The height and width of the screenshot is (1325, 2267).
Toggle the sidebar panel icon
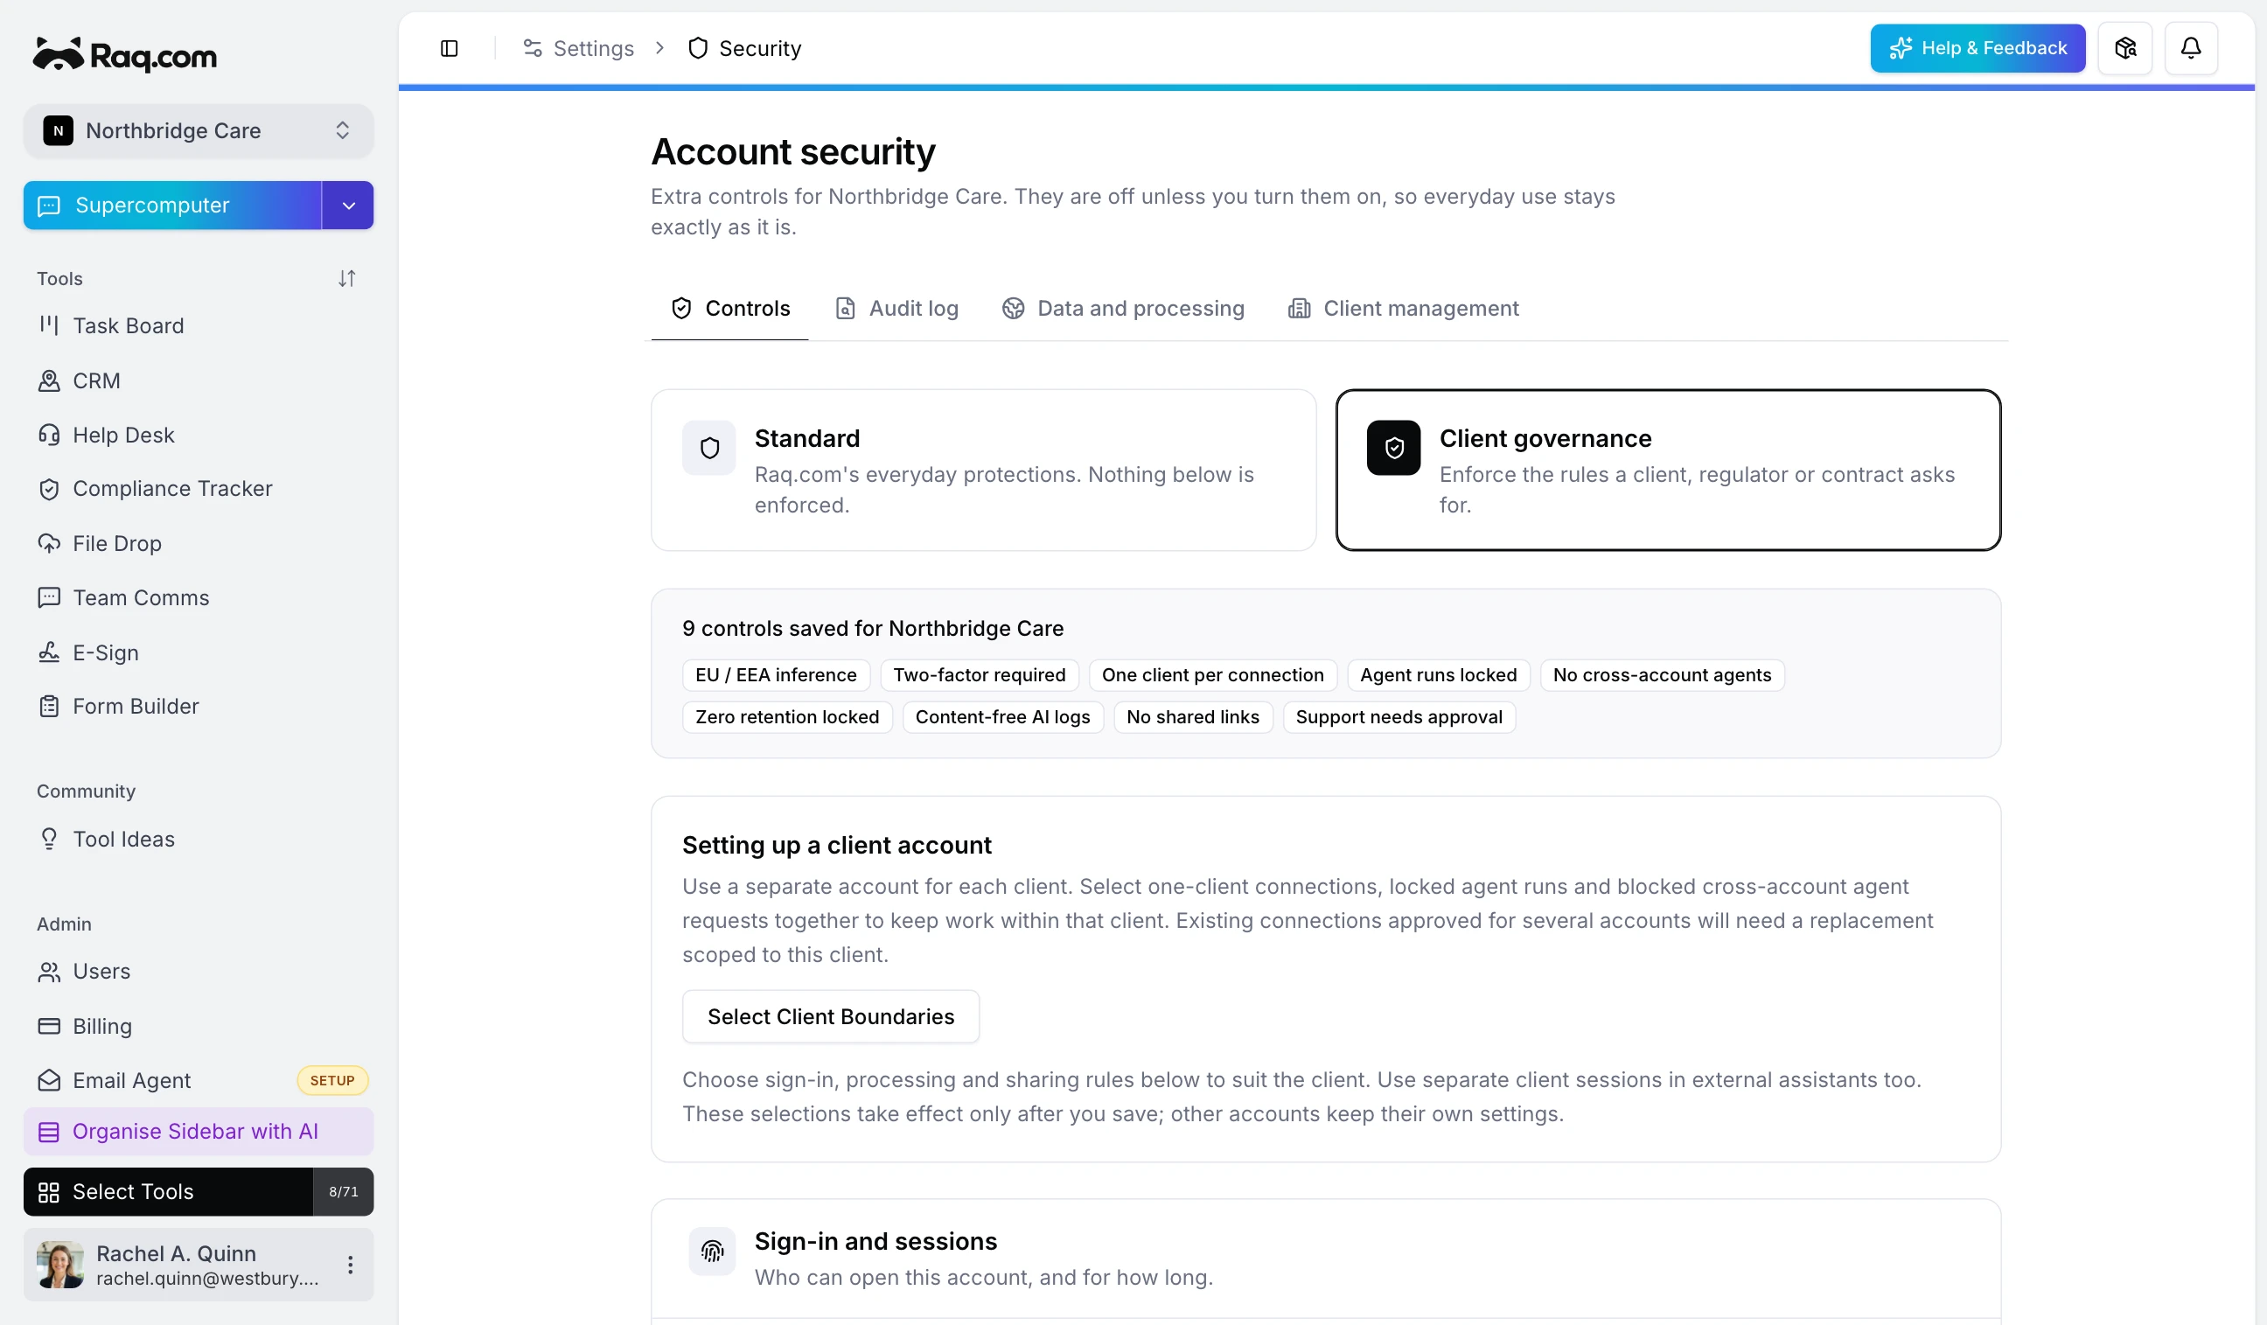pos(449,49)
